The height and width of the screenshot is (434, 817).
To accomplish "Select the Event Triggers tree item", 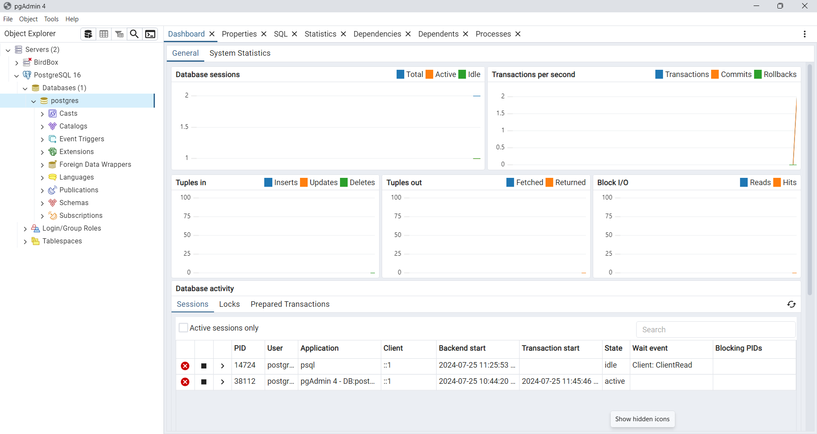I will pos(82,139).
